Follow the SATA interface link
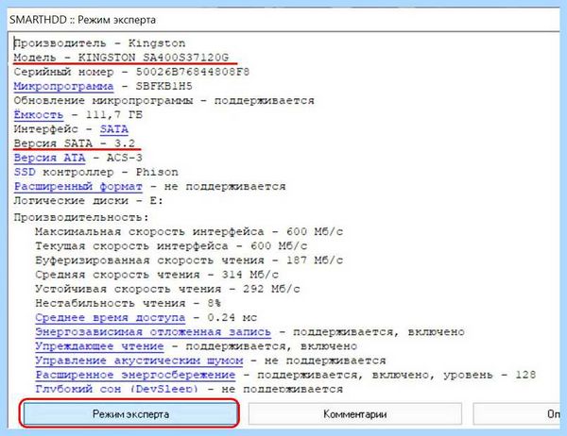 point(114,129)
